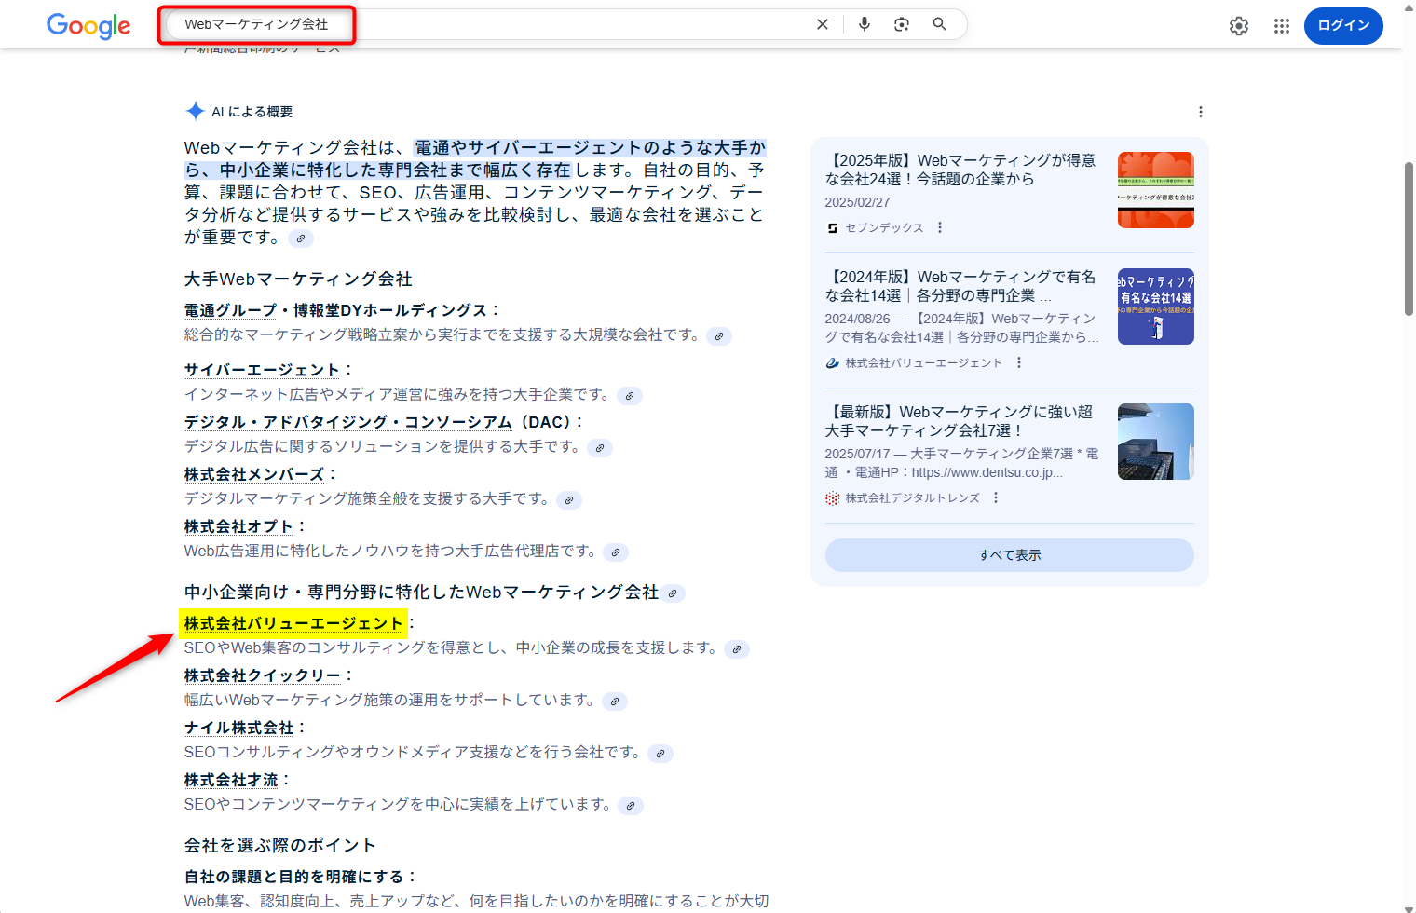Open the Google apps launcher grid

coord(1282,26)
